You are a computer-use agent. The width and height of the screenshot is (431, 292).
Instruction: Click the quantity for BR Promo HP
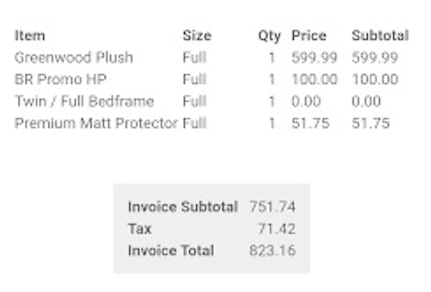[x=272, y=80]
